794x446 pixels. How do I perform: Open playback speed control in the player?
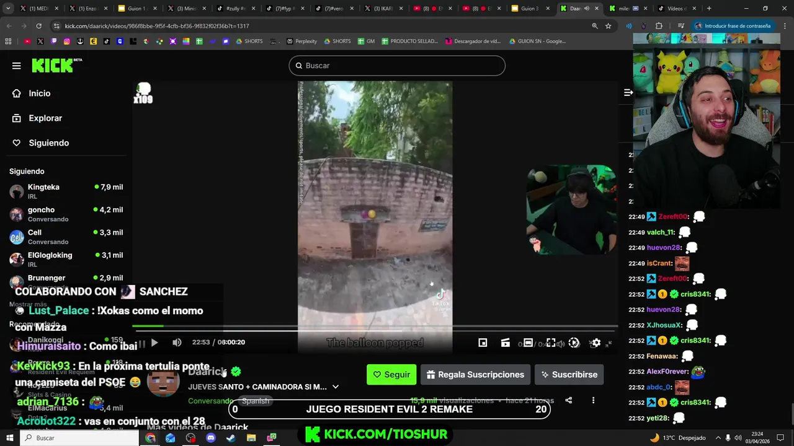[574, 343]
